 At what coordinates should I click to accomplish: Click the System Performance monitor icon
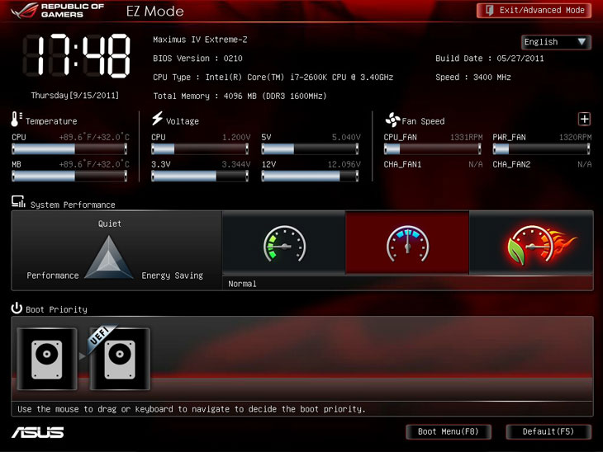17,203
